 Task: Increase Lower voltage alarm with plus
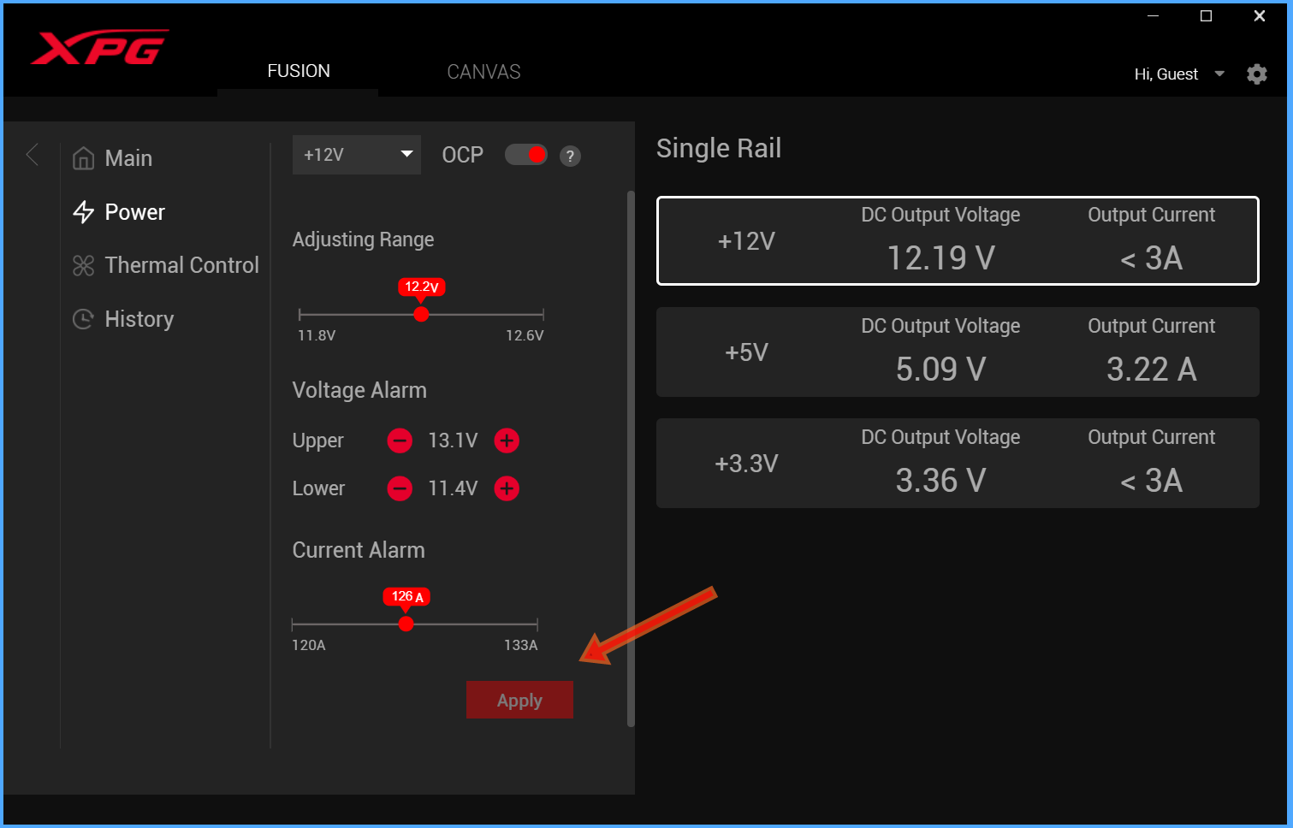click(x=507, y=488)
